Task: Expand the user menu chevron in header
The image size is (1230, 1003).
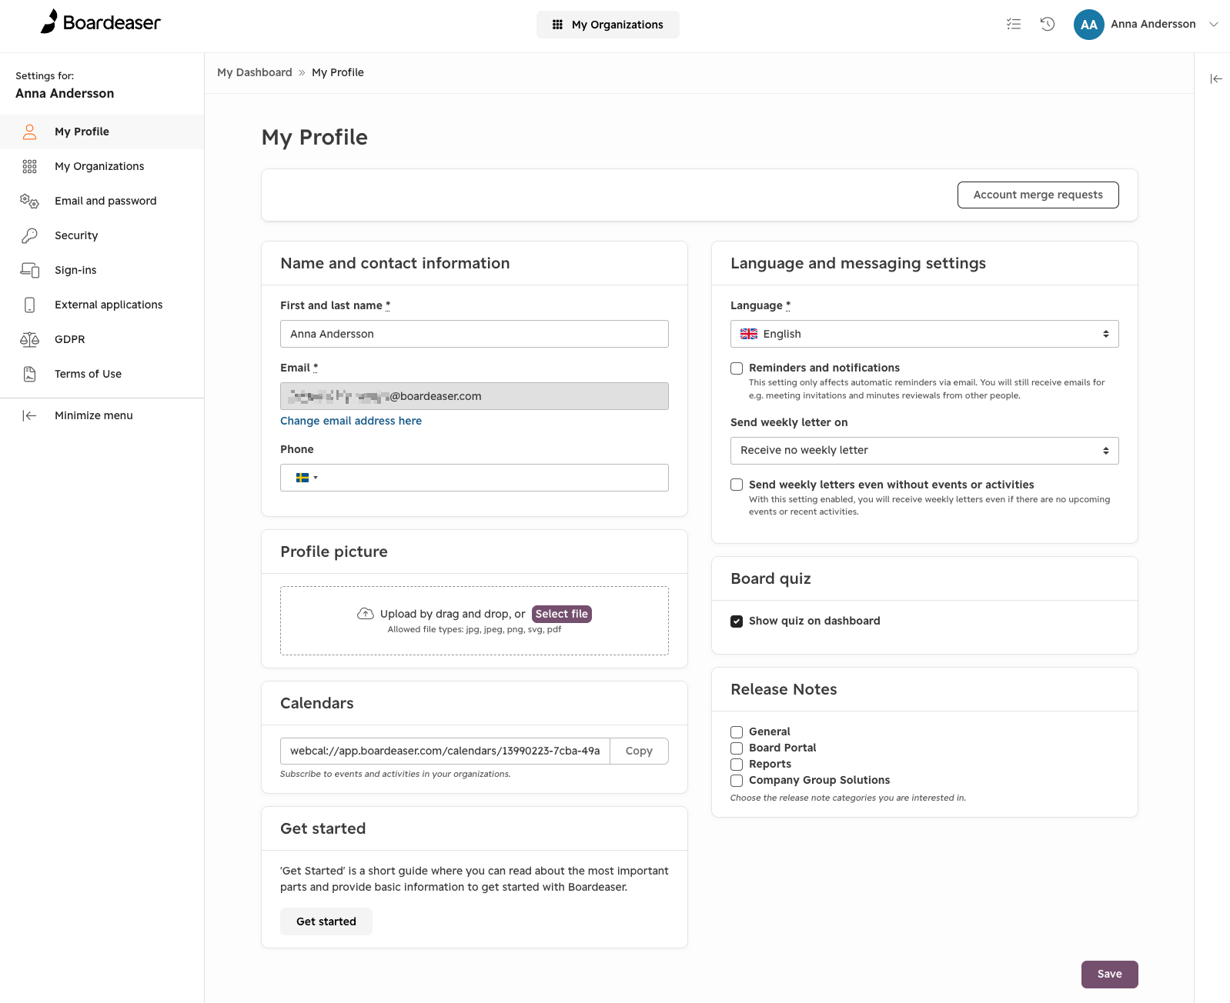Action: coord(1214,25)
